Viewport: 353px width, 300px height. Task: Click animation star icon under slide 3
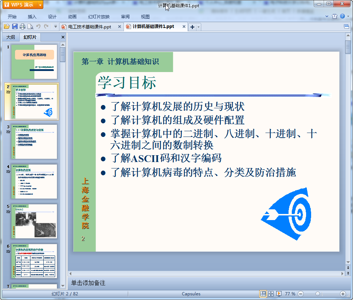(x=8, y=132)
